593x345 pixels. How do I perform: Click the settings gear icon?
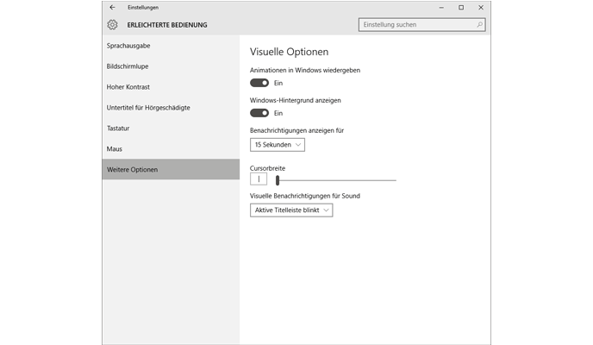click(x=113, y=25)
